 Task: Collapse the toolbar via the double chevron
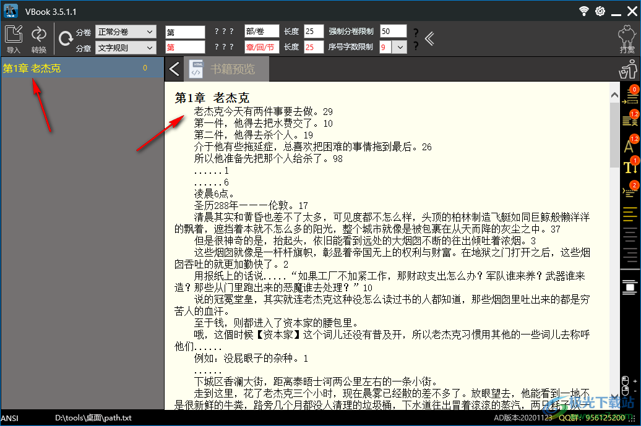(429, 38)
